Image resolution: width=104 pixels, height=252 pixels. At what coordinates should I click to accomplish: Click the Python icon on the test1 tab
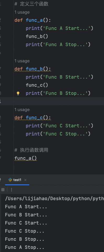[10, 180]
